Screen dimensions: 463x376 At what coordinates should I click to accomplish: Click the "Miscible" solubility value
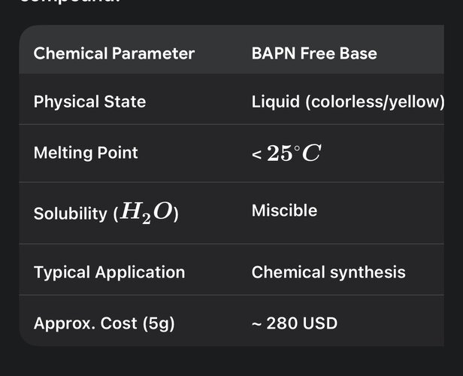point(284,211)
